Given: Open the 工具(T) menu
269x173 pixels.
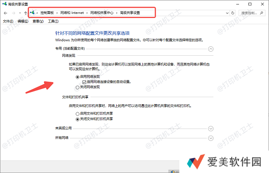Looking at the screenshot, I should [x=53, y=21].
